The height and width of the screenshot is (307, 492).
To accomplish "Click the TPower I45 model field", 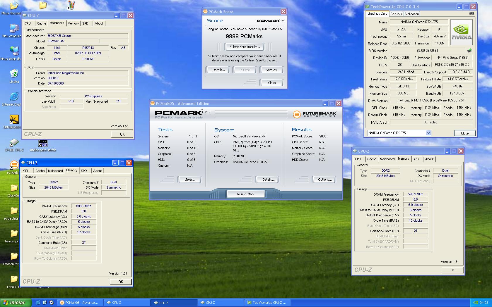I will 73,41.
